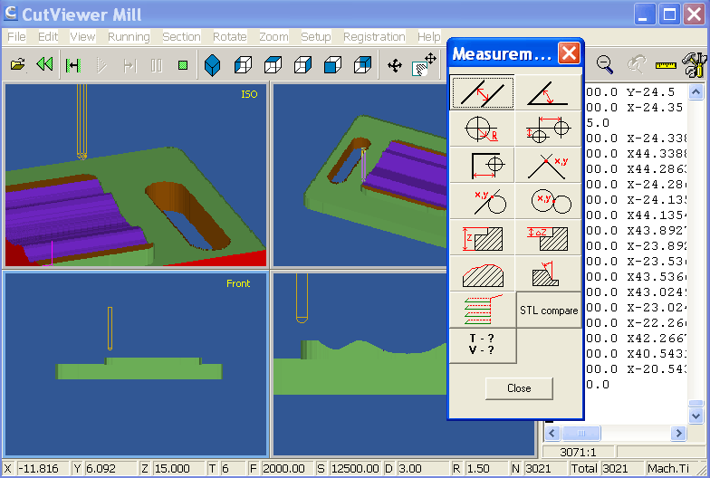Select the circle tangent point x,y tool
Image resolution: width=710 pixels, height=478 pixels.
(x=482, y=201)
